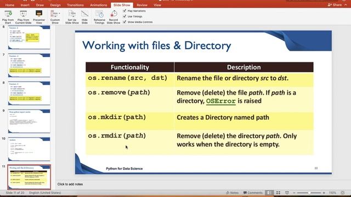Click Python for Data Science footer
The image size is (351, 197).
tap(124, 169)
